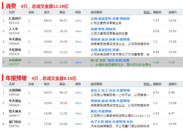Click 年报预增 section title heading
183x129 pixels.
(x=16, y=78)
